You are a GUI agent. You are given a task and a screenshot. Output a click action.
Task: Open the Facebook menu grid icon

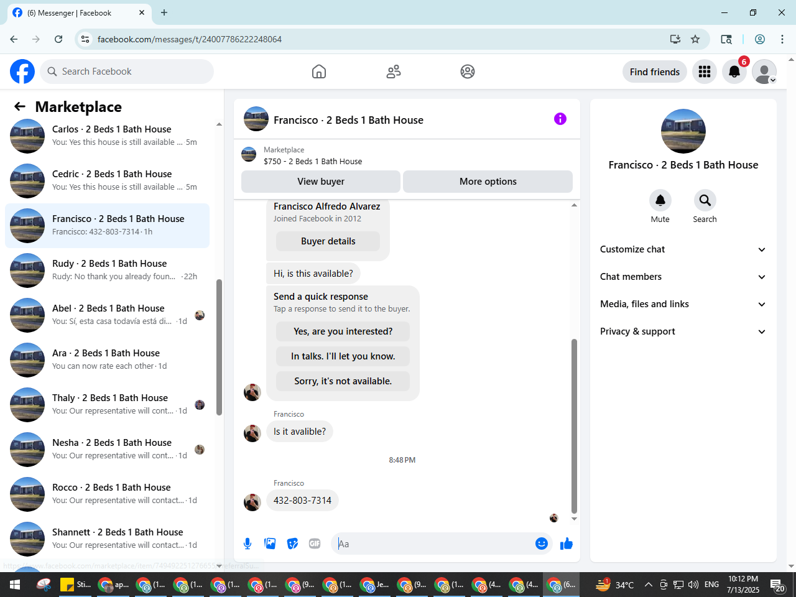tap(705, 72)
